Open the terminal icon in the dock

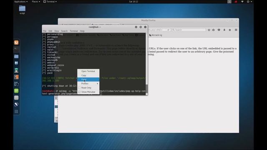click(x=16, y=49)
